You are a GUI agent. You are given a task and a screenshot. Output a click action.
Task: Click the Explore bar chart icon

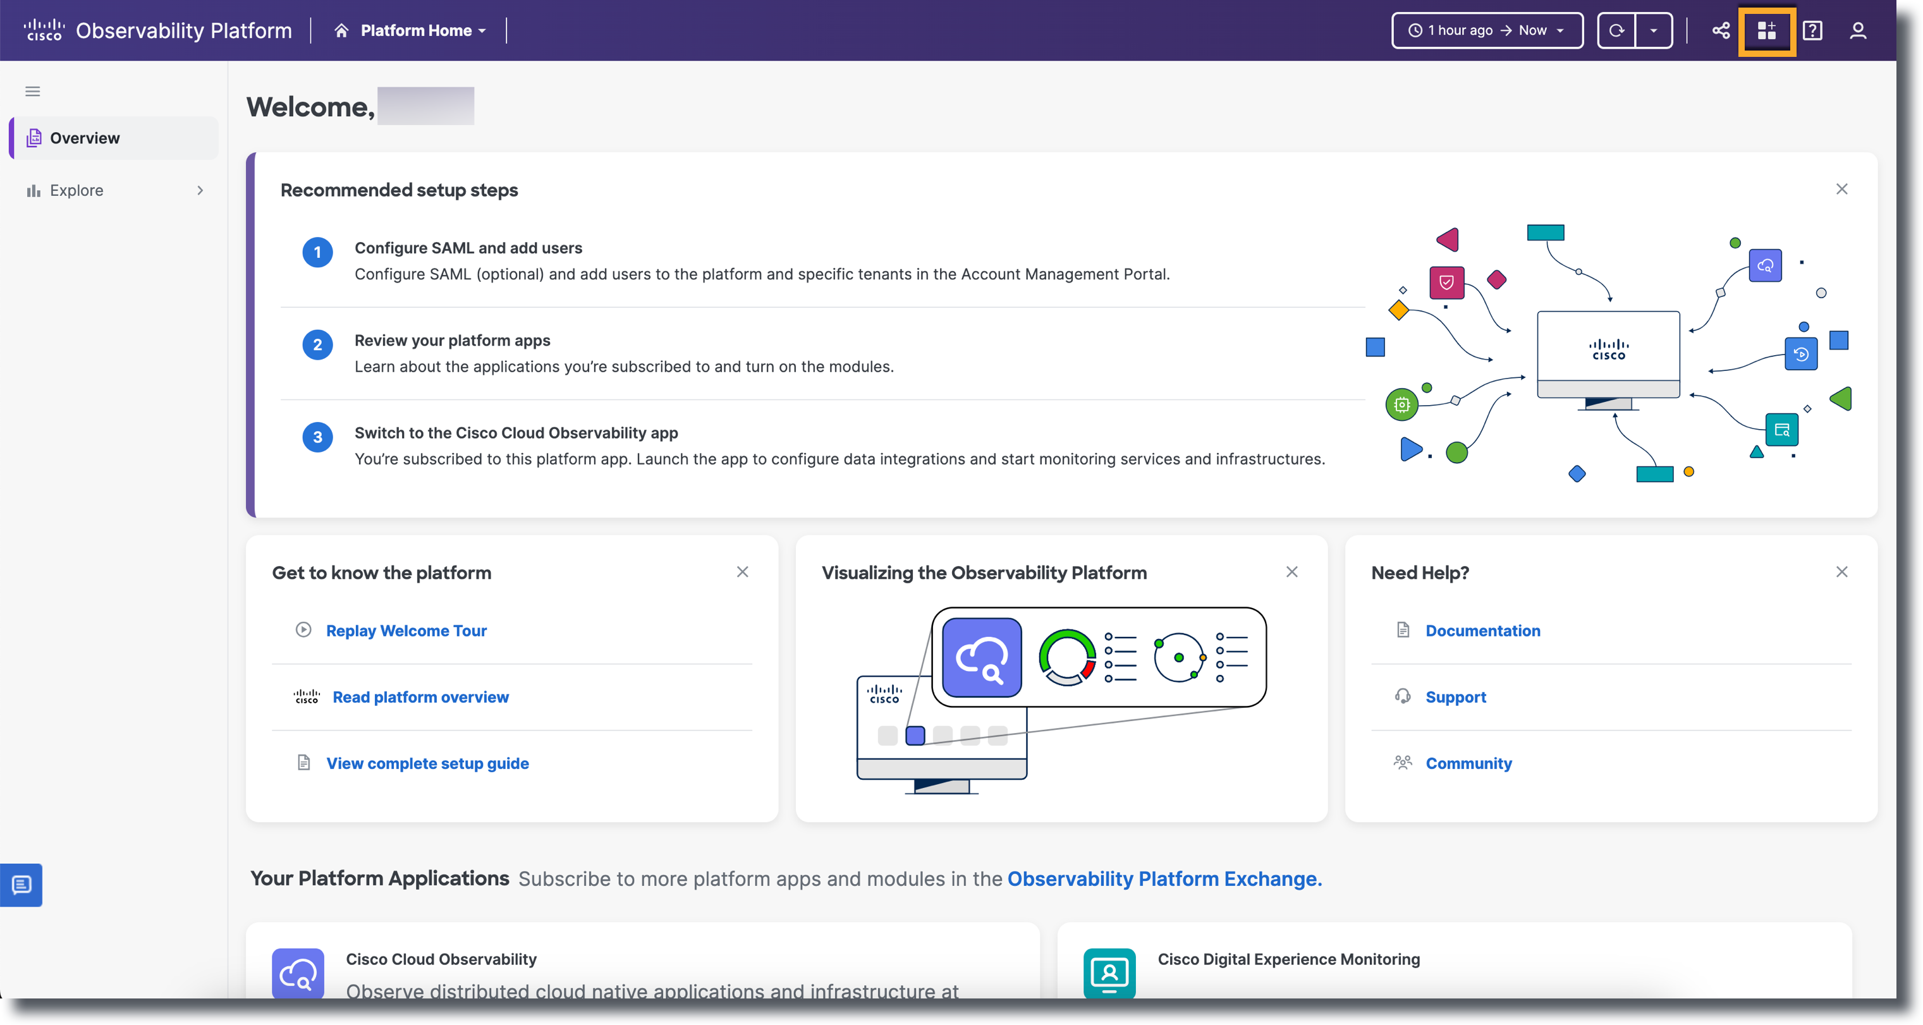34,191
